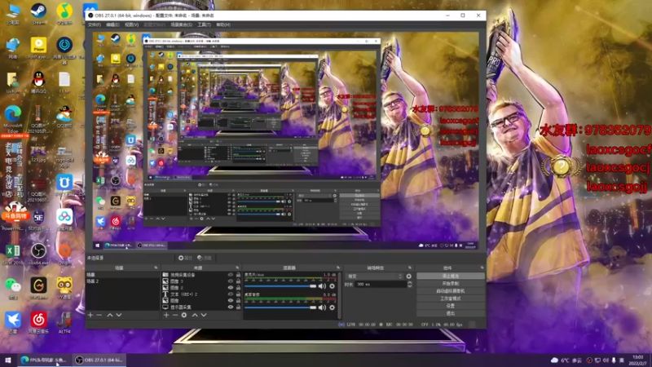The image size is (652, 367).
Task: Open 桌面音频 audio settings gear
Action: pos(332,307)
